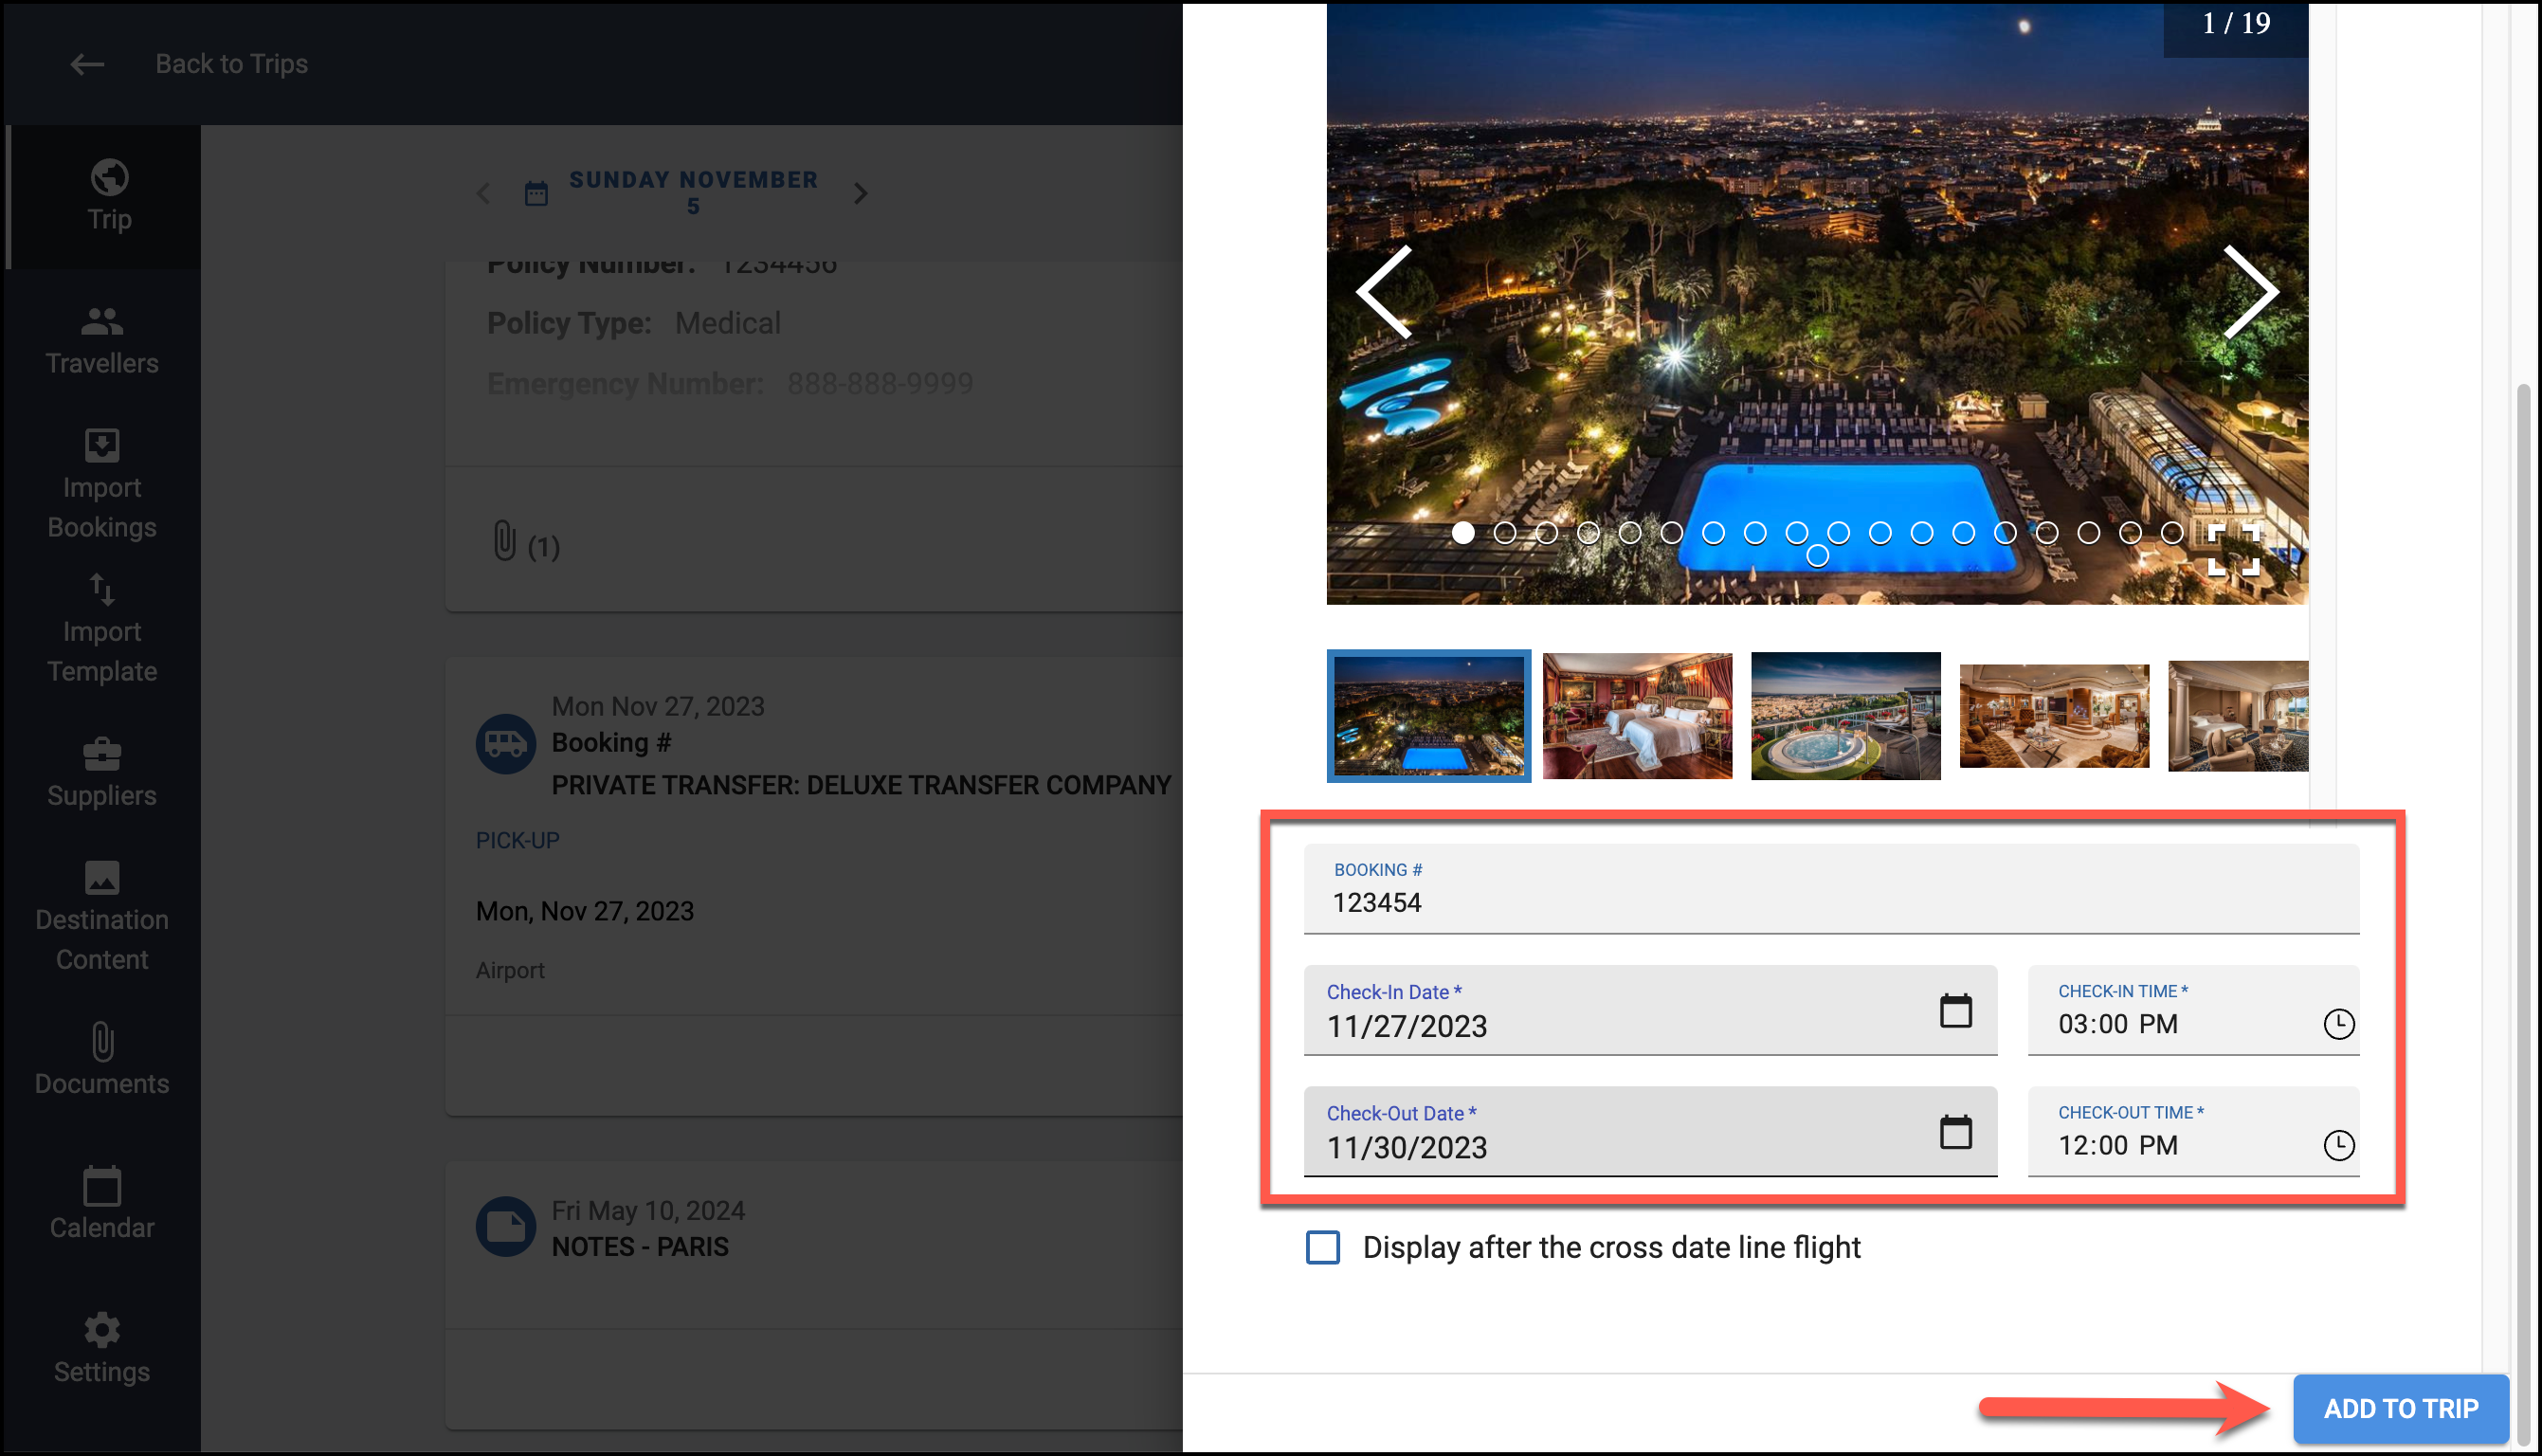Click the SUNDAY NOVEMBER 5 date heading

click(694, 192)
